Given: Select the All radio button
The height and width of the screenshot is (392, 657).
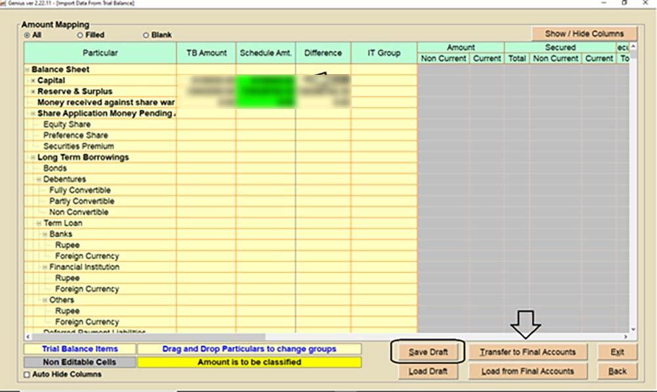Looking at the screenshot, I should [27, 35].
